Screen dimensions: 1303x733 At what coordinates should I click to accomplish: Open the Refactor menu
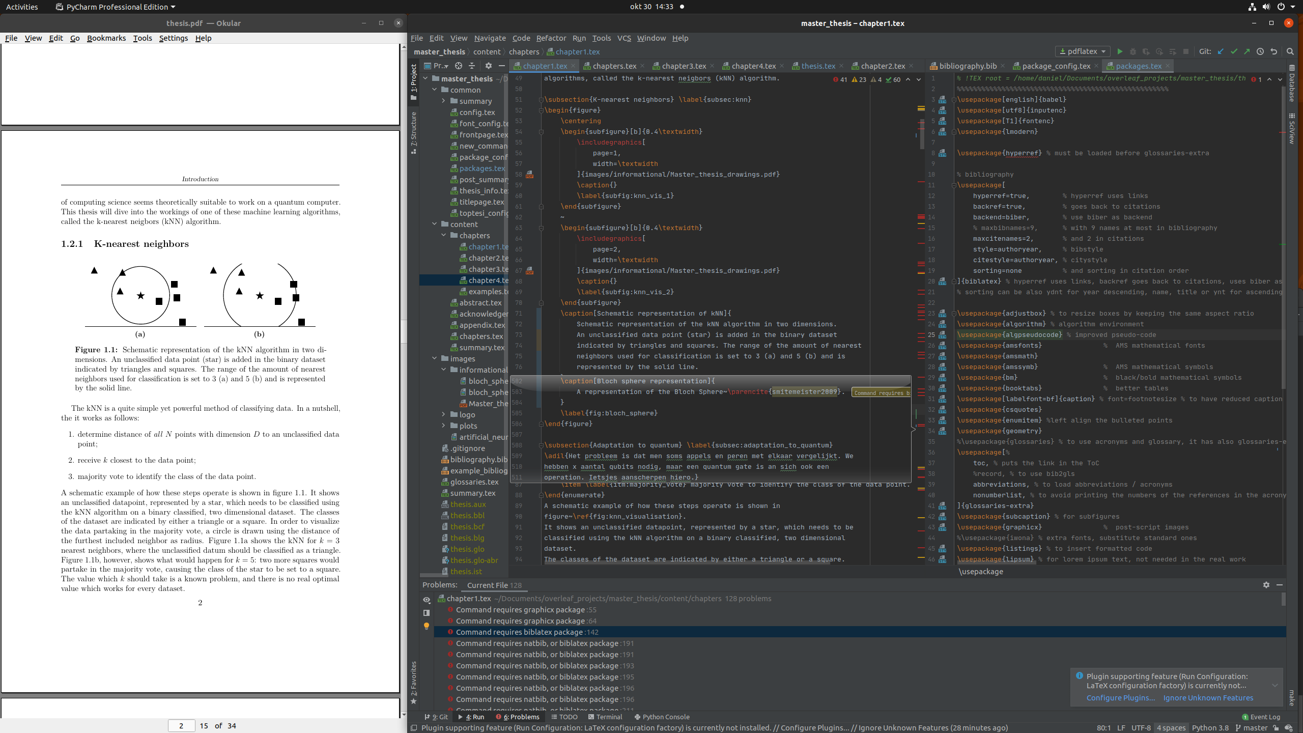[551, 38]
